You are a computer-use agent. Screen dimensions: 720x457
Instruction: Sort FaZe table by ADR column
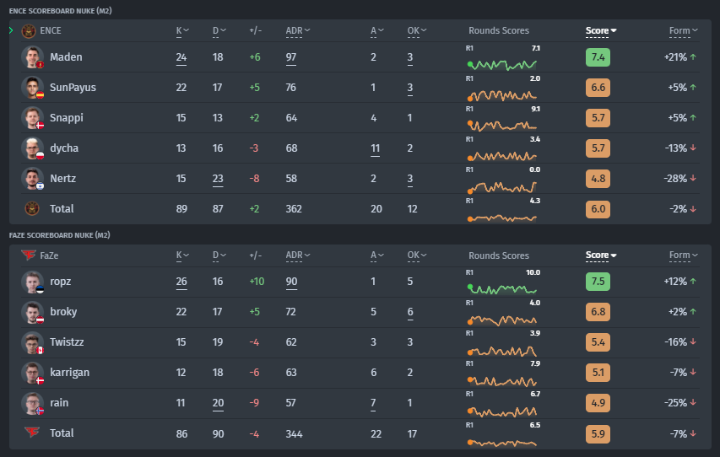[298, 255]
